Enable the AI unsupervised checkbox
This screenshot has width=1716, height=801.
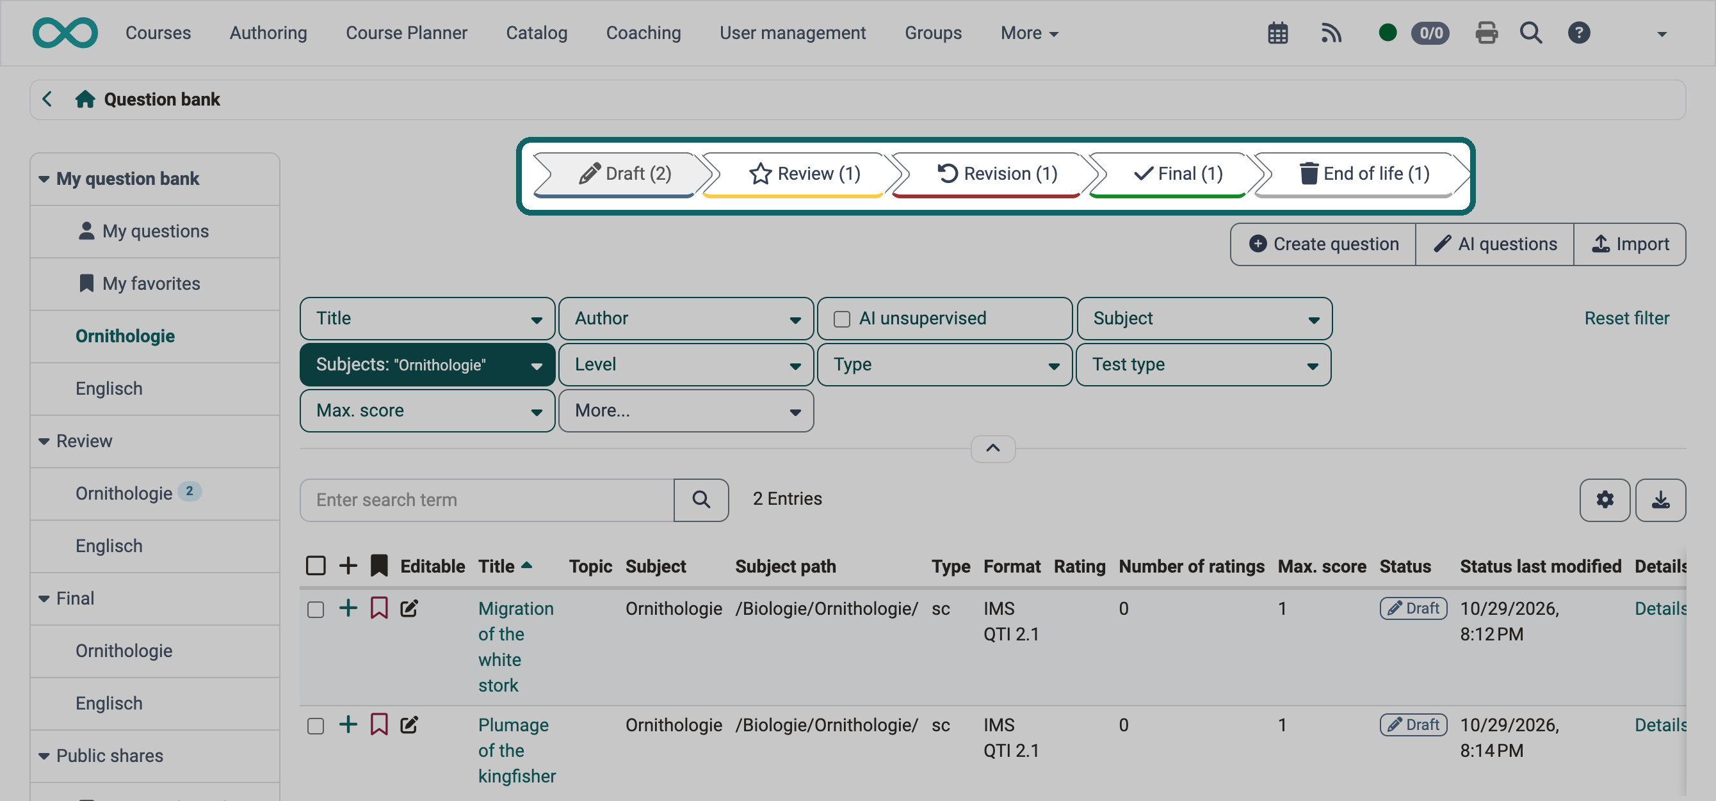tap(842, 319)
